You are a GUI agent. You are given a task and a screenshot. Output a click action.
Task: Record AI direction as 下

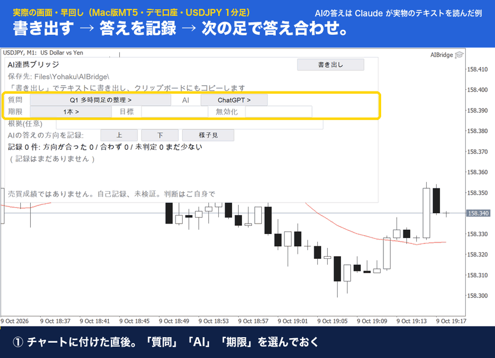(159, 135)
